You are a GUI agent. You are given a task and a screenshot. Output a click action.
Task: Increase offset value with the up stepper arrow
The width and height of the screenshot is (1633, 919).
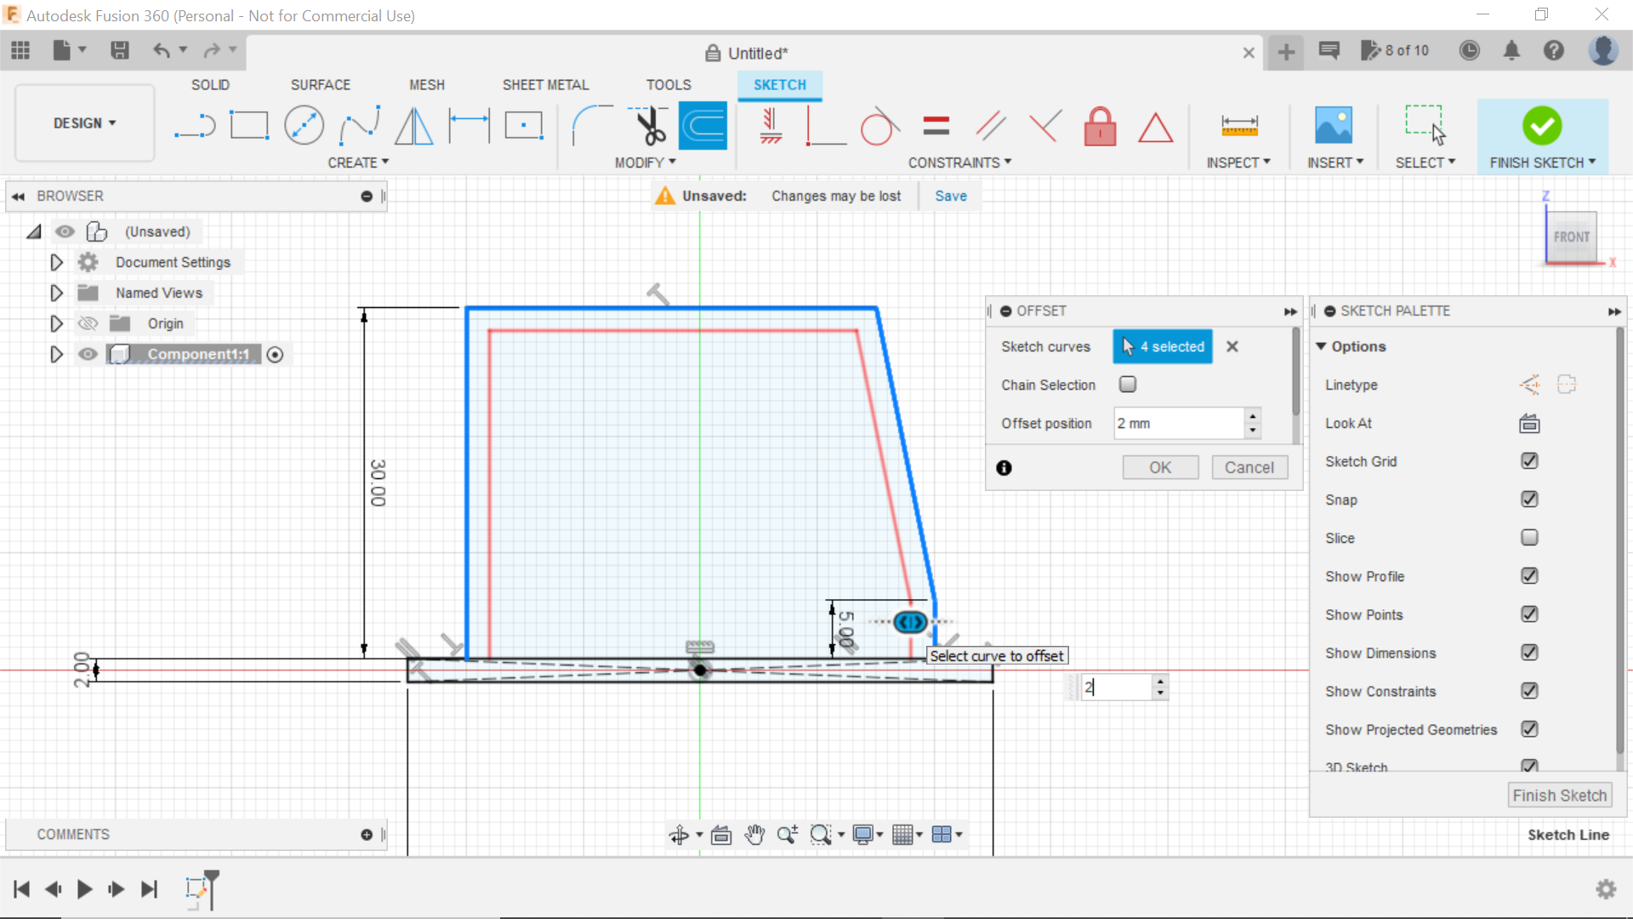coord(1254,417)
